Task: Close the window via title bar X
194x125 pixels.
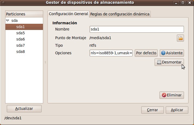Action: point(190,3)
